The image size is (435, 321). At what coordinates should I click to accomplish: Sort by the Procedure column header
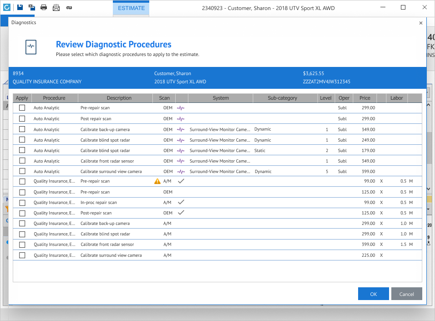(x=54, y=98)
